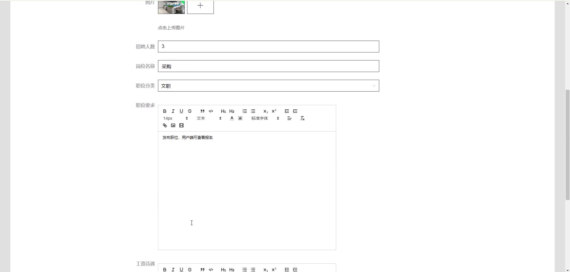Apply strikethrough in the 工资待遇 editor
This screenshot has height=272, width=570.
coord(190,269)
